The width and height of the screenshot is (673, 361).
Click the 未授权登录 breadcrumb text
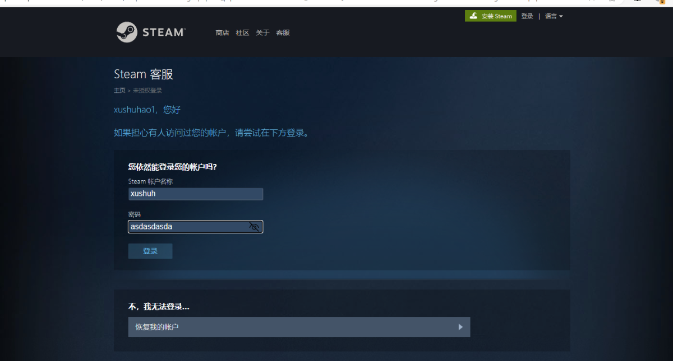pyautogui.click(x=147, y=90)
